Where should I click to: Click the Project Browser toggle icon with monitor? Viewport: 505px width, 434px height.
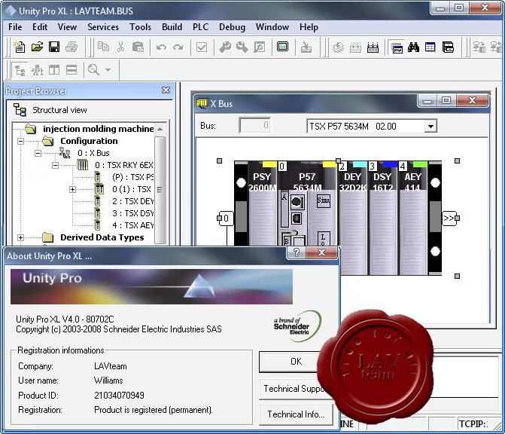(x=282, y=47)
